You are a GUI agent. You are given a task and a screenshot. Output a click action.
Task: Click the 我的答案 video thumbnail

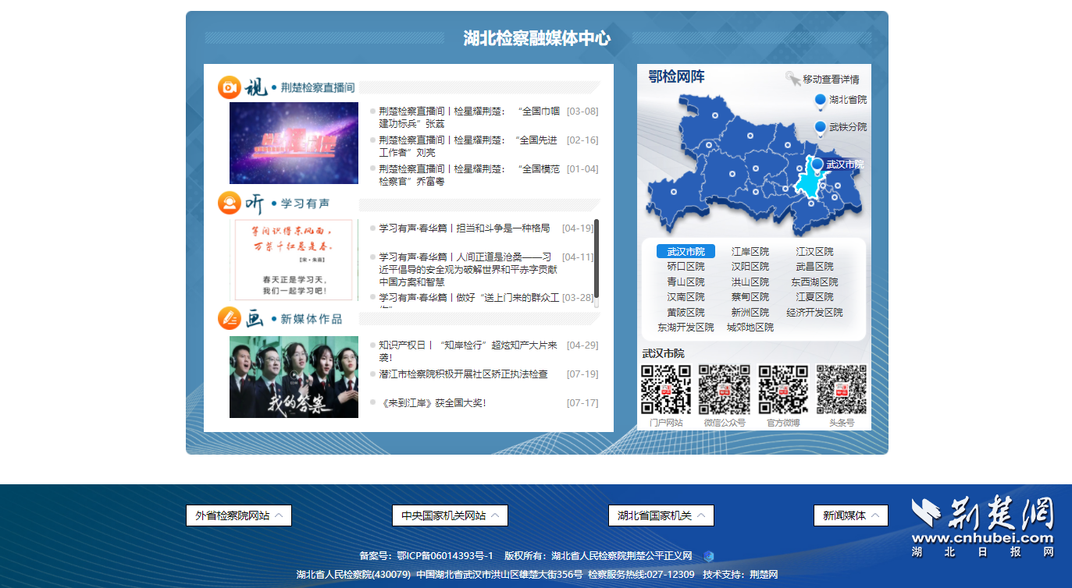[x=294, y=377]
